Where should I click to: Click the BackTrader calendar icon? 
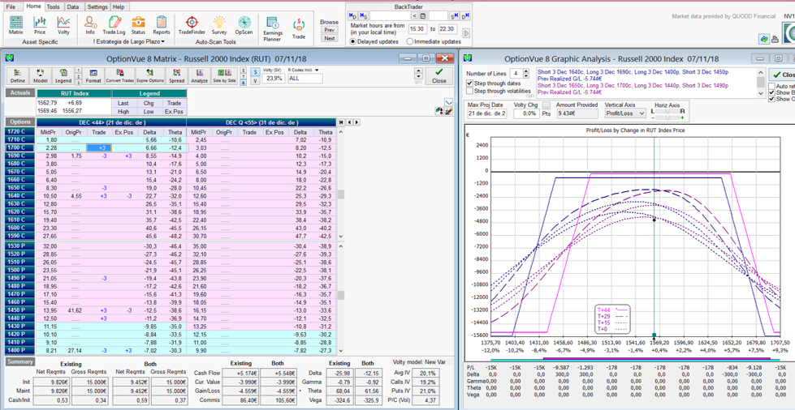pyautogui.click(x=423, y=15)
